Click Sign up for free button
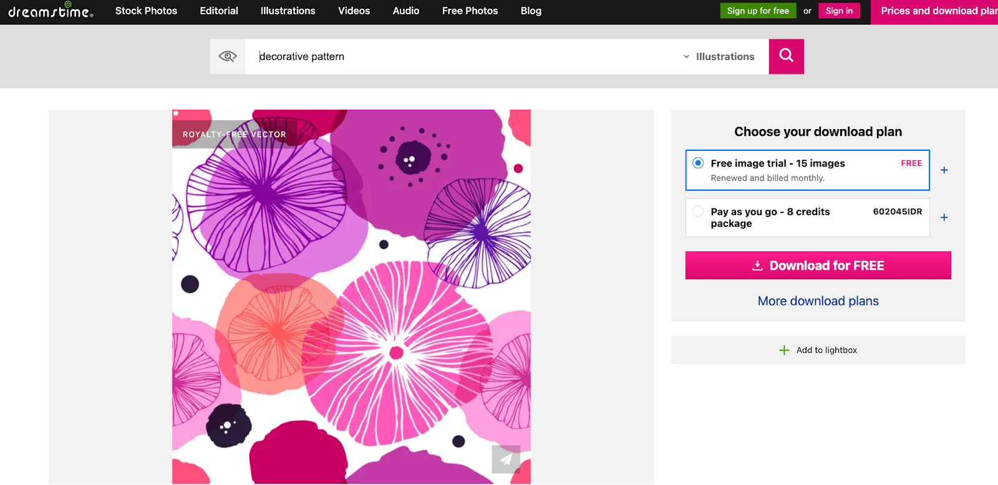 (x=758, y=11)
